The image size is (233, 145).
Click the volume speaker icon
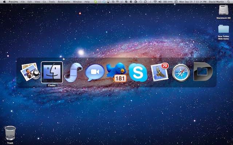[x=160, y=2]
